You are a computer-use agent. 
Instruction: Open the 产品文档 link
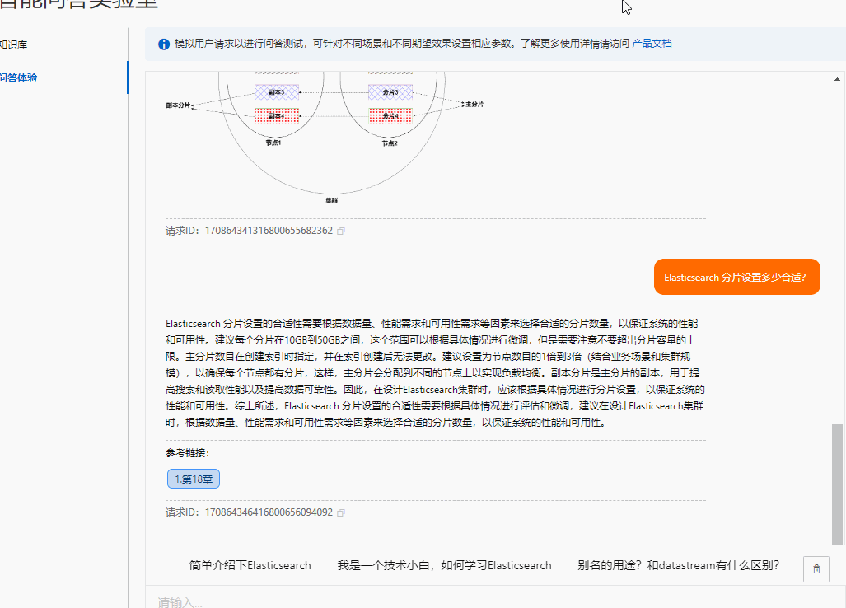click(x=652, y=44)
